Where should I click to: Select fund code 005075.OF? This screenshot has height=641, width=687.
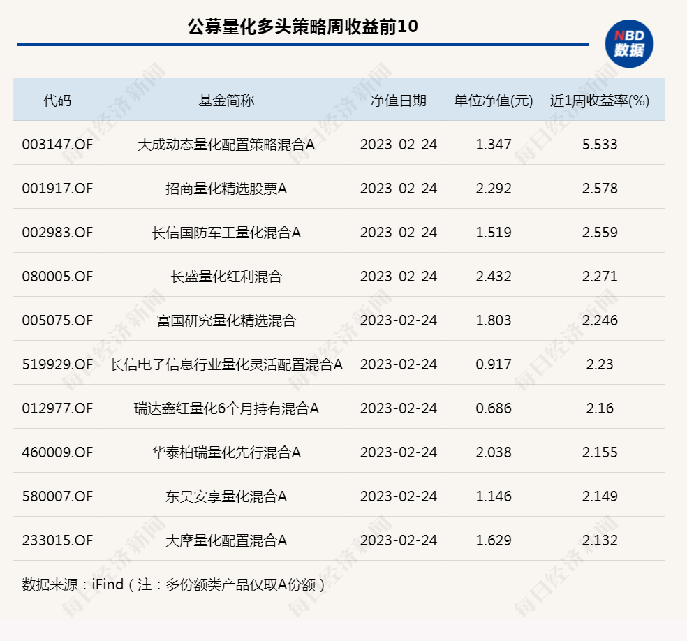point(57,320)
